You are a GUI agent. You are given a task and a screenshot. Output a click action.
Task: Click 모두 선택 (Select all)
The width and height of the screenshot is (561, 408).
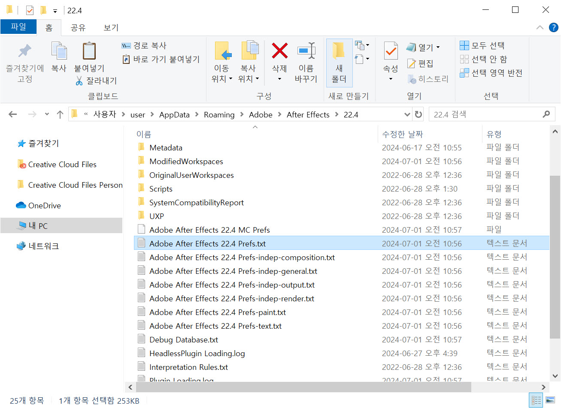482,45
